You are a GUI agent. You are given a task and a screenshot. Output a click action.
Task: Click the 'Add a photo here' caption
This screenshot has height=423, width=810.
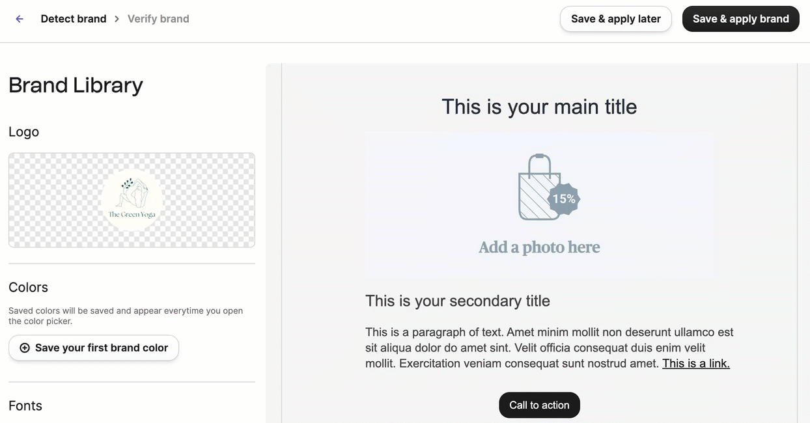(x=539, y=247)
